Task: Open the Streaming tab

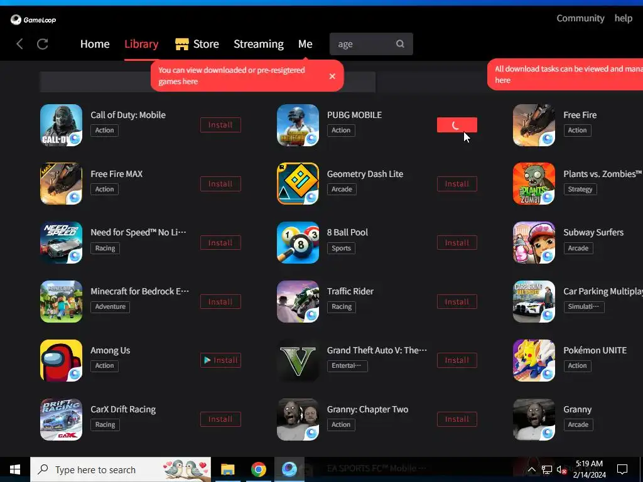Action: coord(258,44)
